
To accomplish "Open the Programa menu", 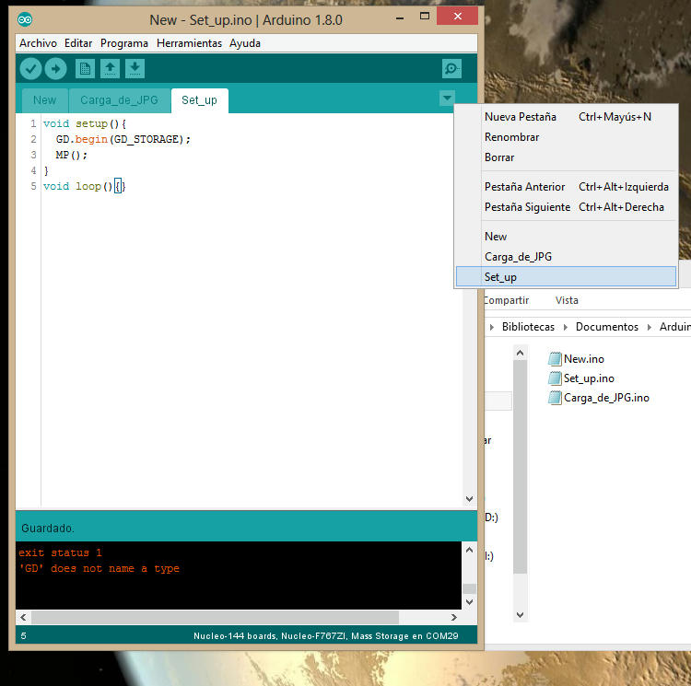I will coord(123,43).
